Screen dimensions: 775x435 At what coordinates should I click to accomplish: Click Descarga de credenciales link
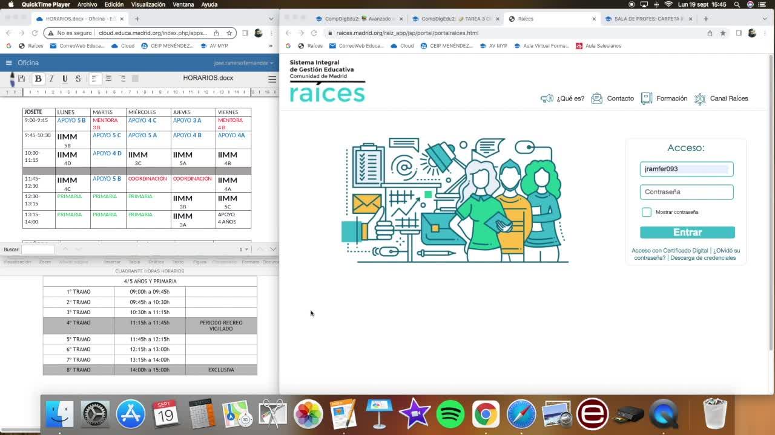(x=703, y=258)
